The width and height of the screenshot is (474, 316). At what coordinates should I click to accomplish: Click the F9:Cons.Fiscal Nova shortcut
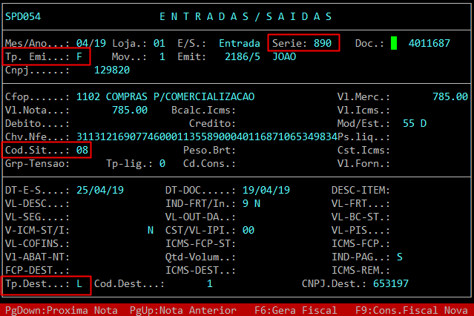pyautogui.click(x=412, y=310)
